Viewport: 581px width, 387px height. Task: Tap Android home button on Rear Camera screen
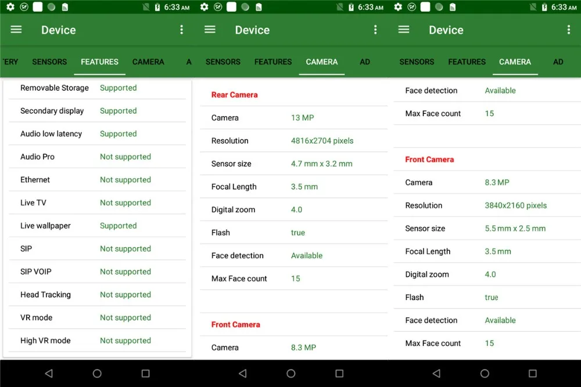pos(291,373)
